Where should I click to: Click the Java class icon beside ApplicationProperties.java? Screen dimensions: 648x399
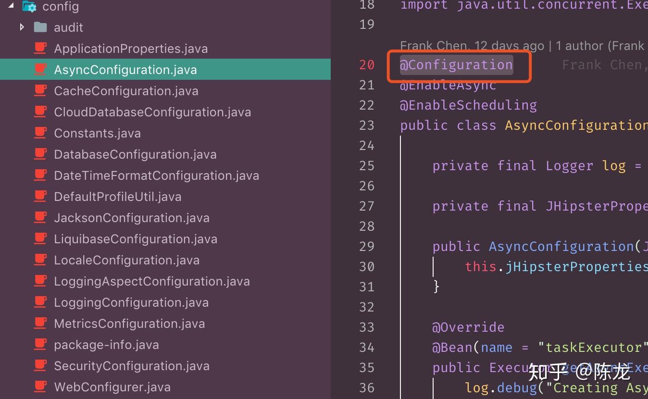(x=40, y=48)
